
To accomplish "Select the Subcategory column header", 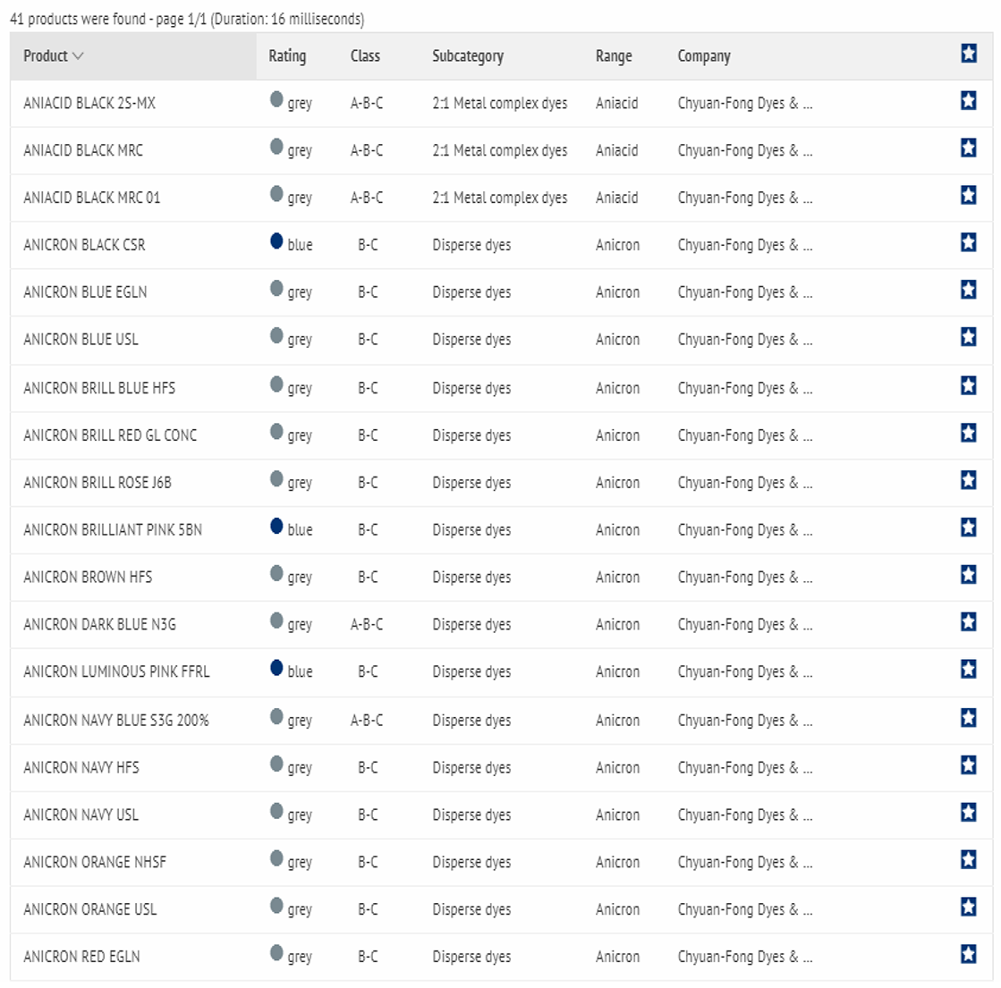I will (x=468, y=56).
